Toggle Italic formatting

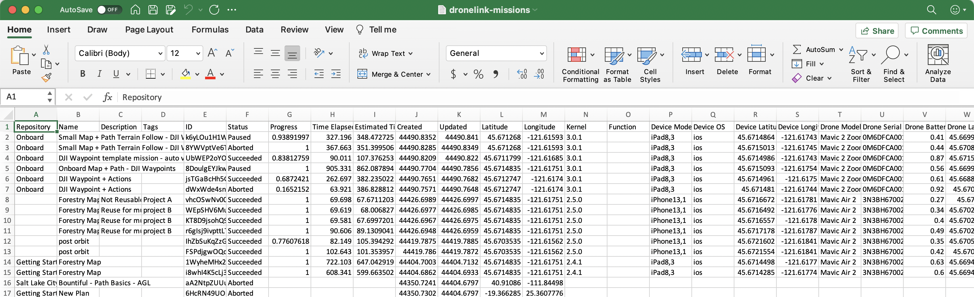coord(99,74)
